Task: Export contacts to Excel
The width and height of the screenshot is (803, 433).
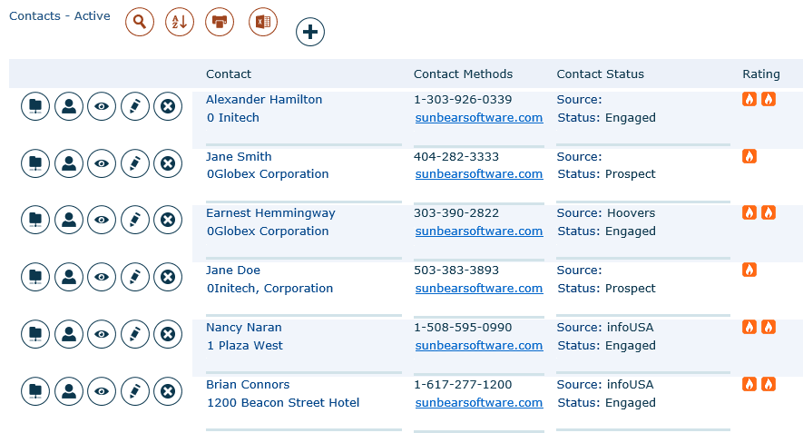Action: point(263,22)
